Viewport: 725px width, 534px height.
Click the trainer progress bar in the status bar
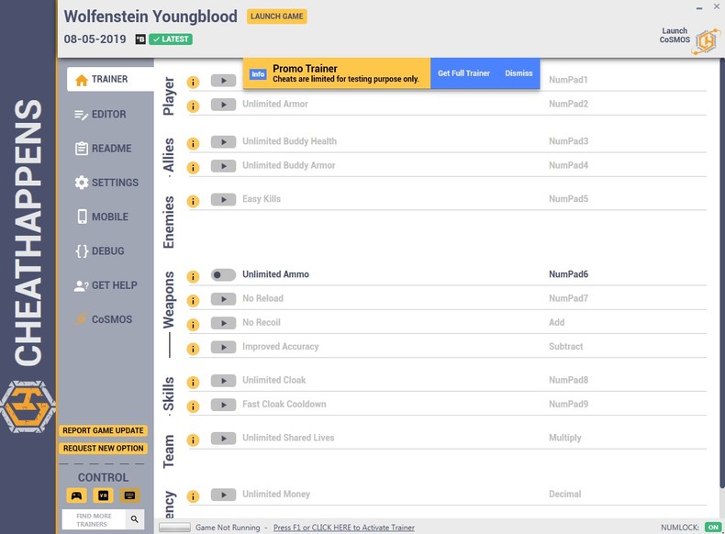point(174,528)
